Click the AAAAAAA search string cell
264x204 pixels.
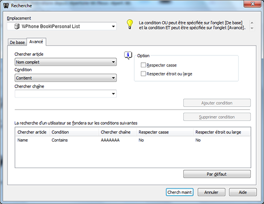[110, 140]
